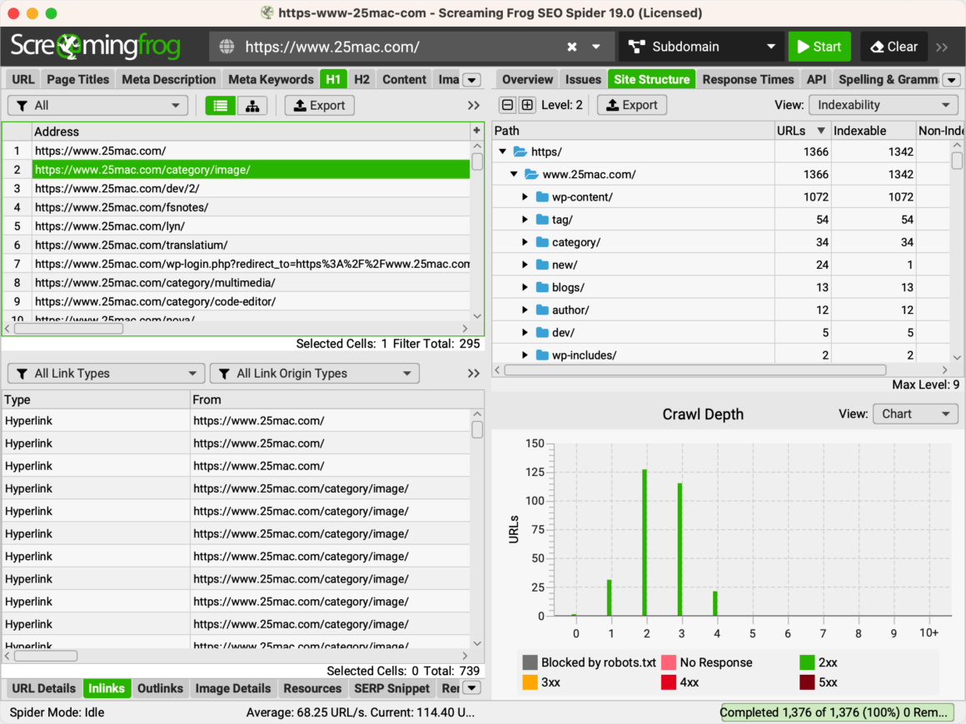Select the Content tab
This screenshot has height=724, width=966.
[x=404, y=79]
